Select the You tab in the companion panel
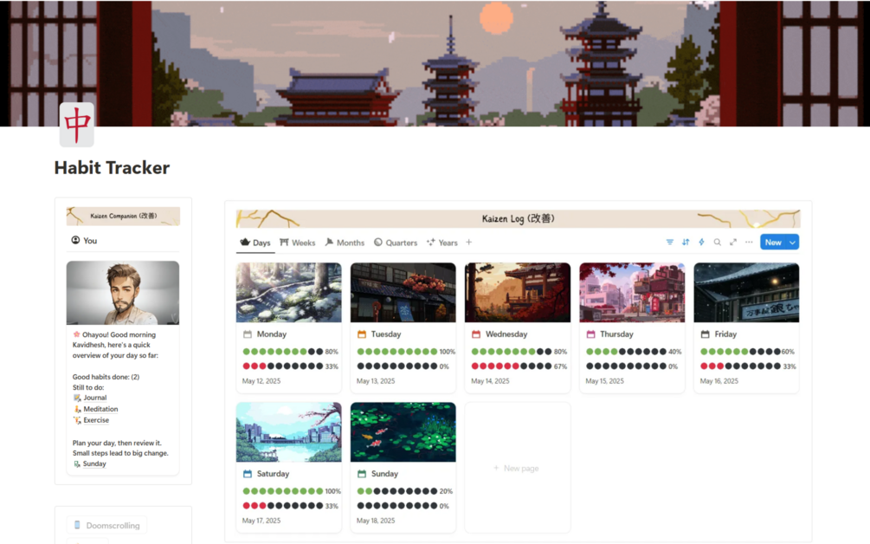 point(84,240)
